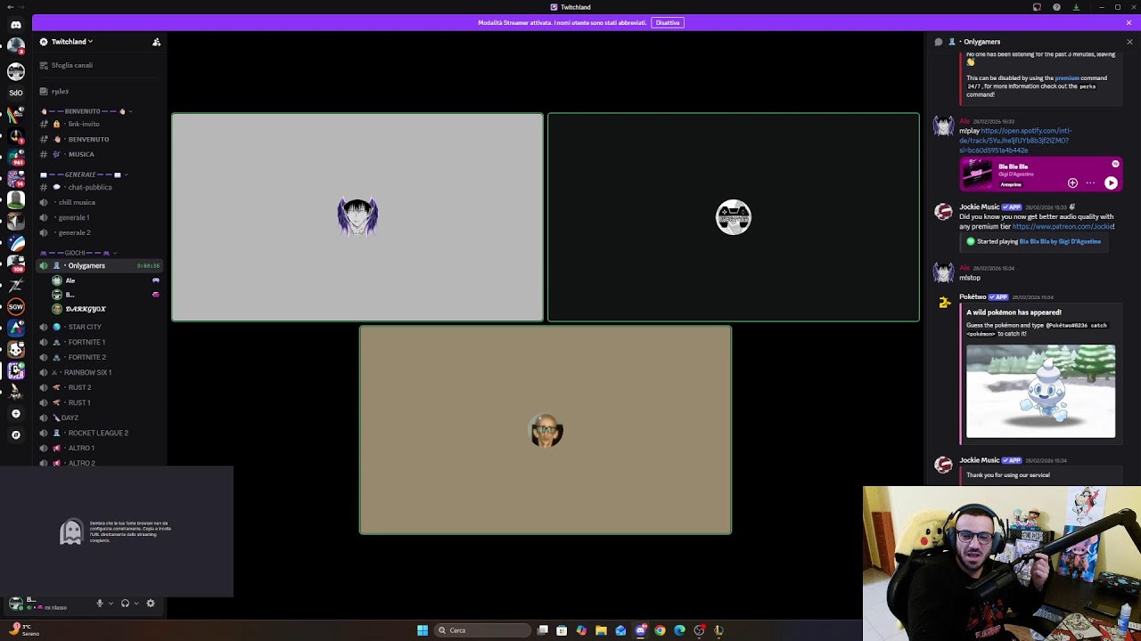
Task: Open Discord direct messages home icon
Action: 15,25
